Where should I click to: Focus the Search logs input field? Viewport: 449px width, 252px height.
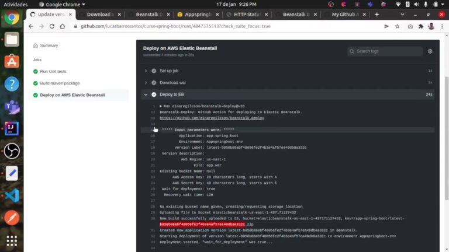(385, 51)
